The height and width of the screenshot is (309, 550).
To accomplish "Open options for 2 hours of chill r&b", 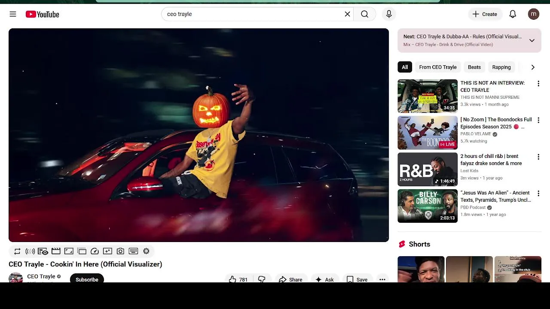I will (x=538, y=157).
